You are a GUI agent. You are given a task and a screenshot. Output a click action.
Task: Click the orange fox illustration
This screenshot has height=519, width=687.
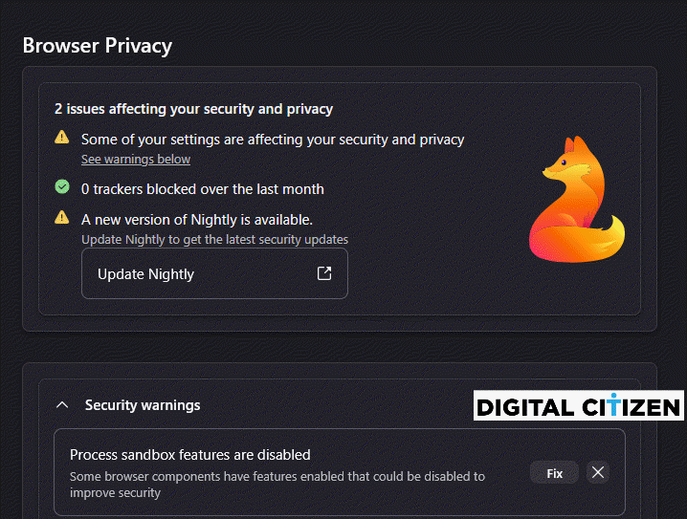[577, 200]
